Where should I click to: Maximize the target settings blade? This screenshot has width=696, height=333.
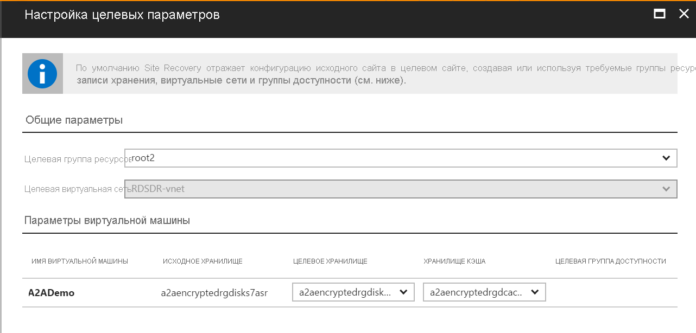tap(660, 14)
